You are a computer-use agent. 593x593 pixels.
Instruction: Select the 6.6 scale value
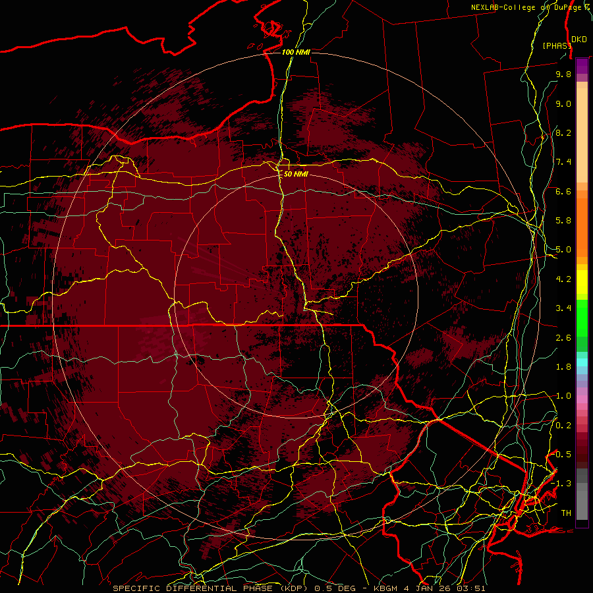[x=563, y=191]
